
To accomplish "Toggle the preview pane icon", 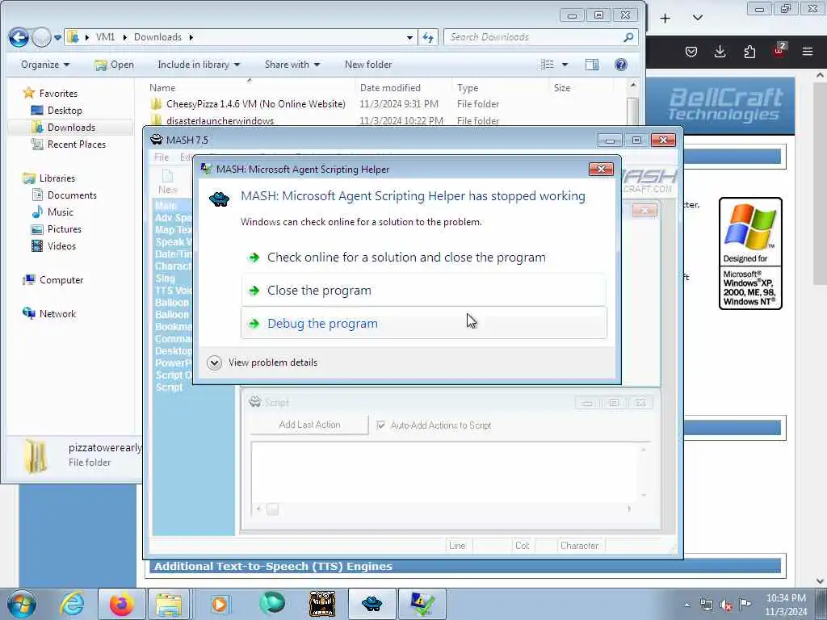I will click(x=592, y=65).
